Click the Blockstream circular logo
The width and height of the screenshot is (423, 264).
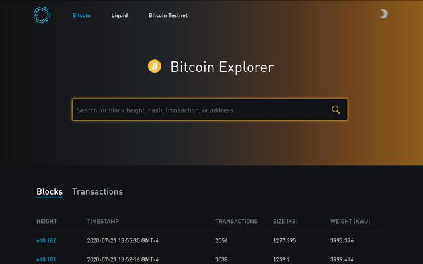click(x=42, y=15)
